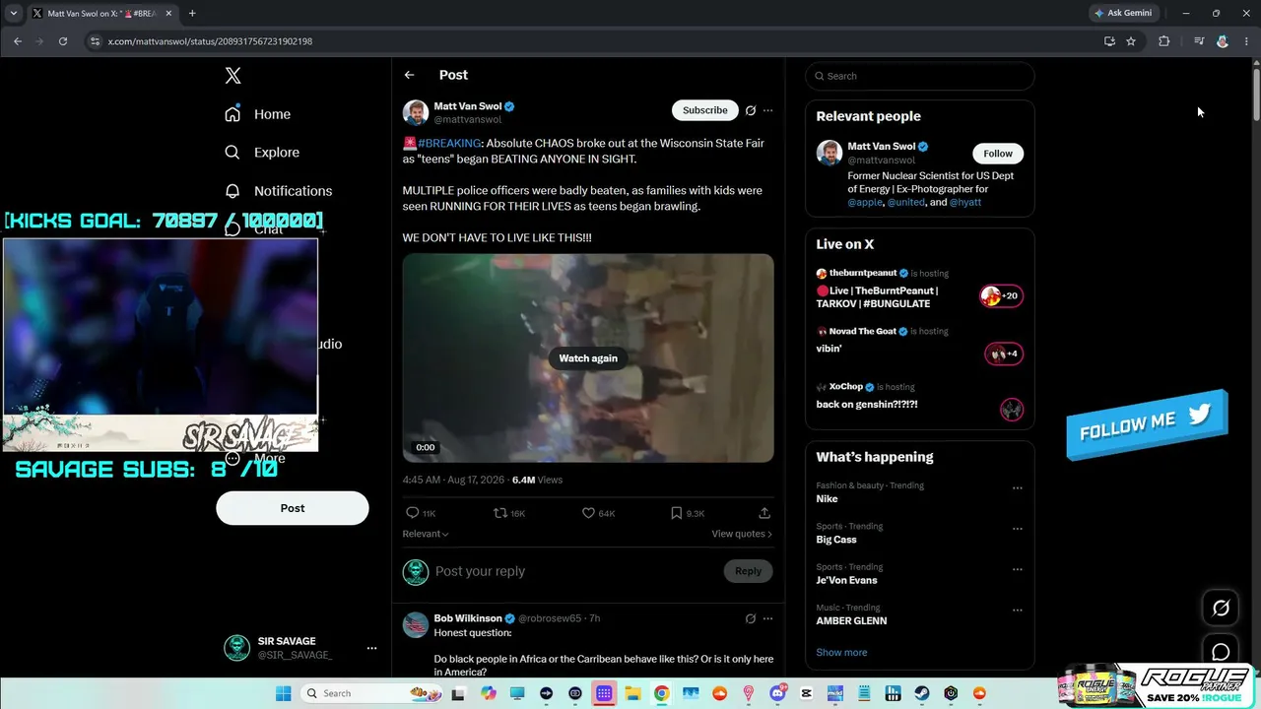
Task: Click the Windows taskbar Search box
Action: 371,693
